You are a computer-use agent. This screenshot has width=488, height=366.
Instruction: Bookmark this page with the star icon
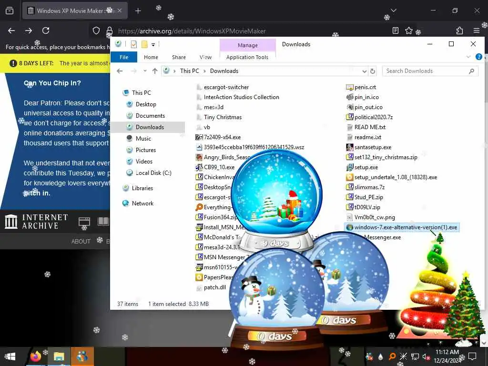(x=408, y=30)
